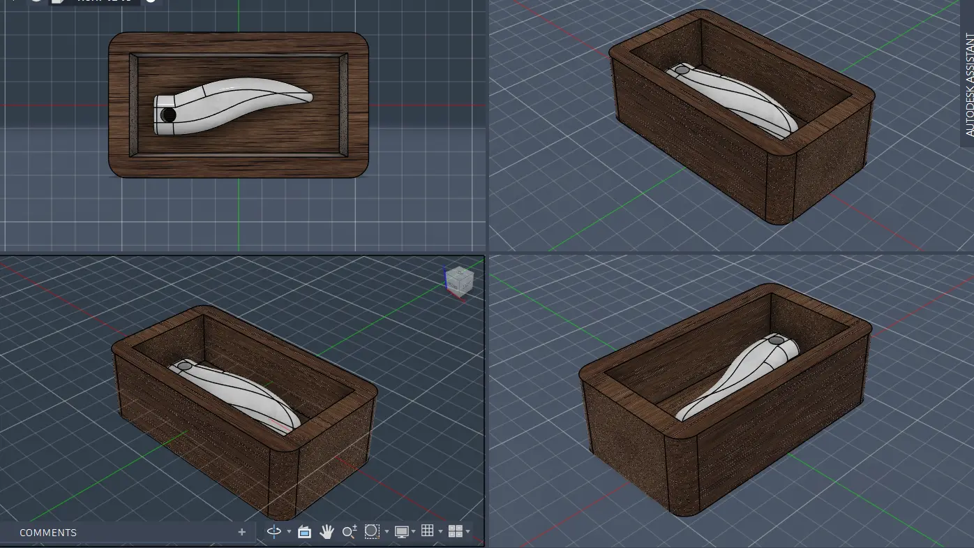Select the white handle in the top-down view
This screenshot has height=548, width=974.
(x=233, y=105)
